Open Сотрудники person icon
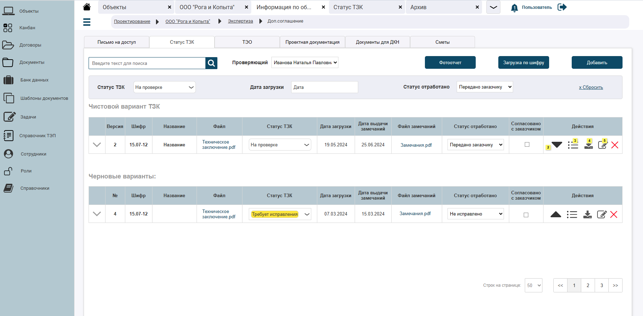Viewport: 643px width, 316px height. point(8,154)
